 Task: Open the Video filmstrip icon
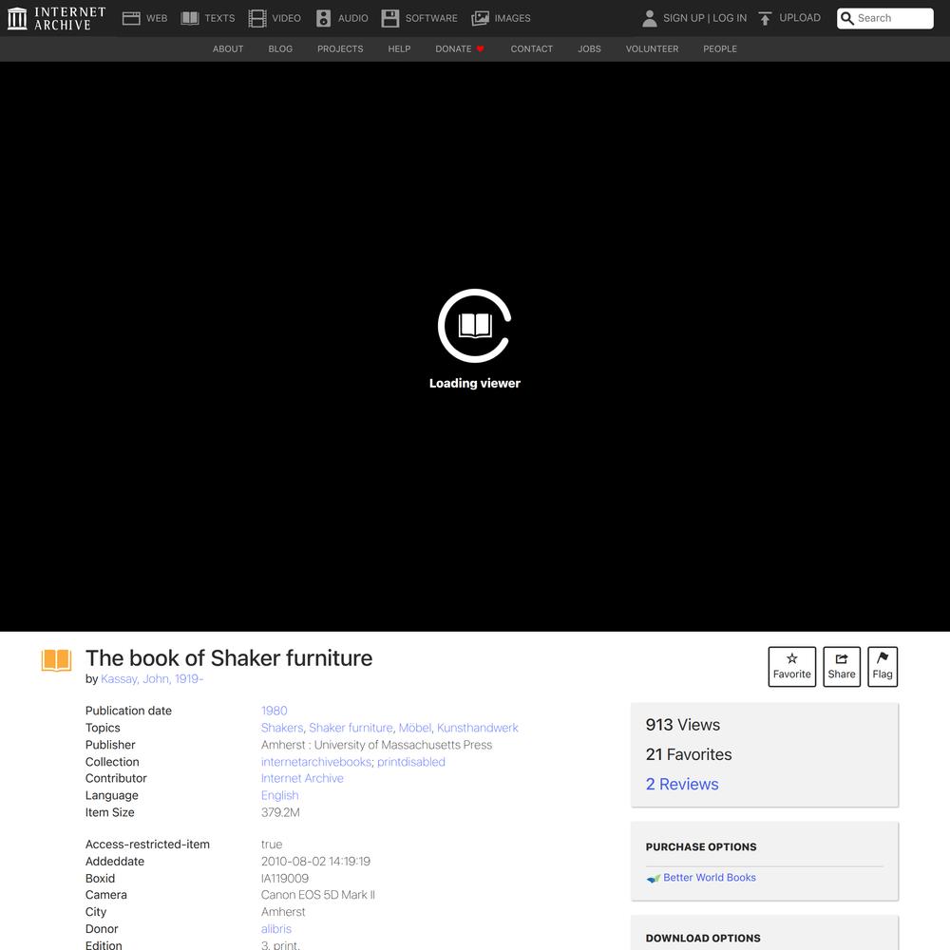point(257,18)
